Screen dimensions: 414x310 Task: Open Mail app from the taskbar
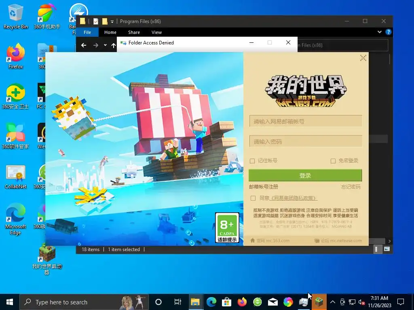(273, 302)
